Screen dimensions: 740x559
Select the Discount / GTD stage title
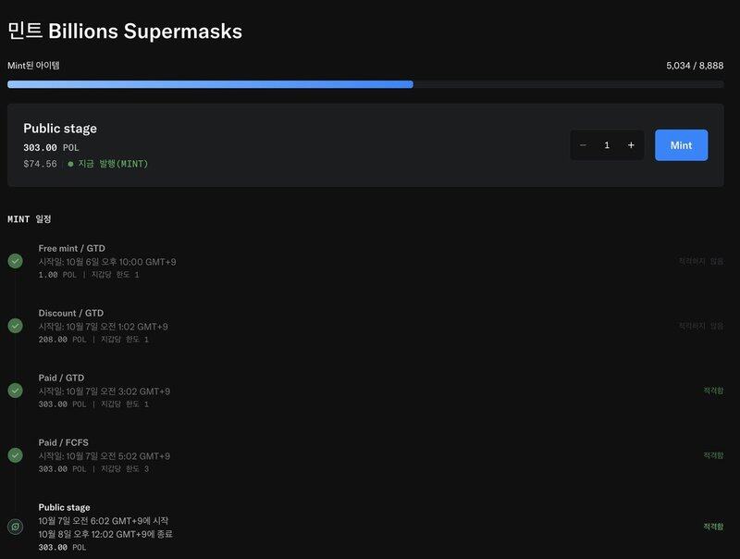70,313
